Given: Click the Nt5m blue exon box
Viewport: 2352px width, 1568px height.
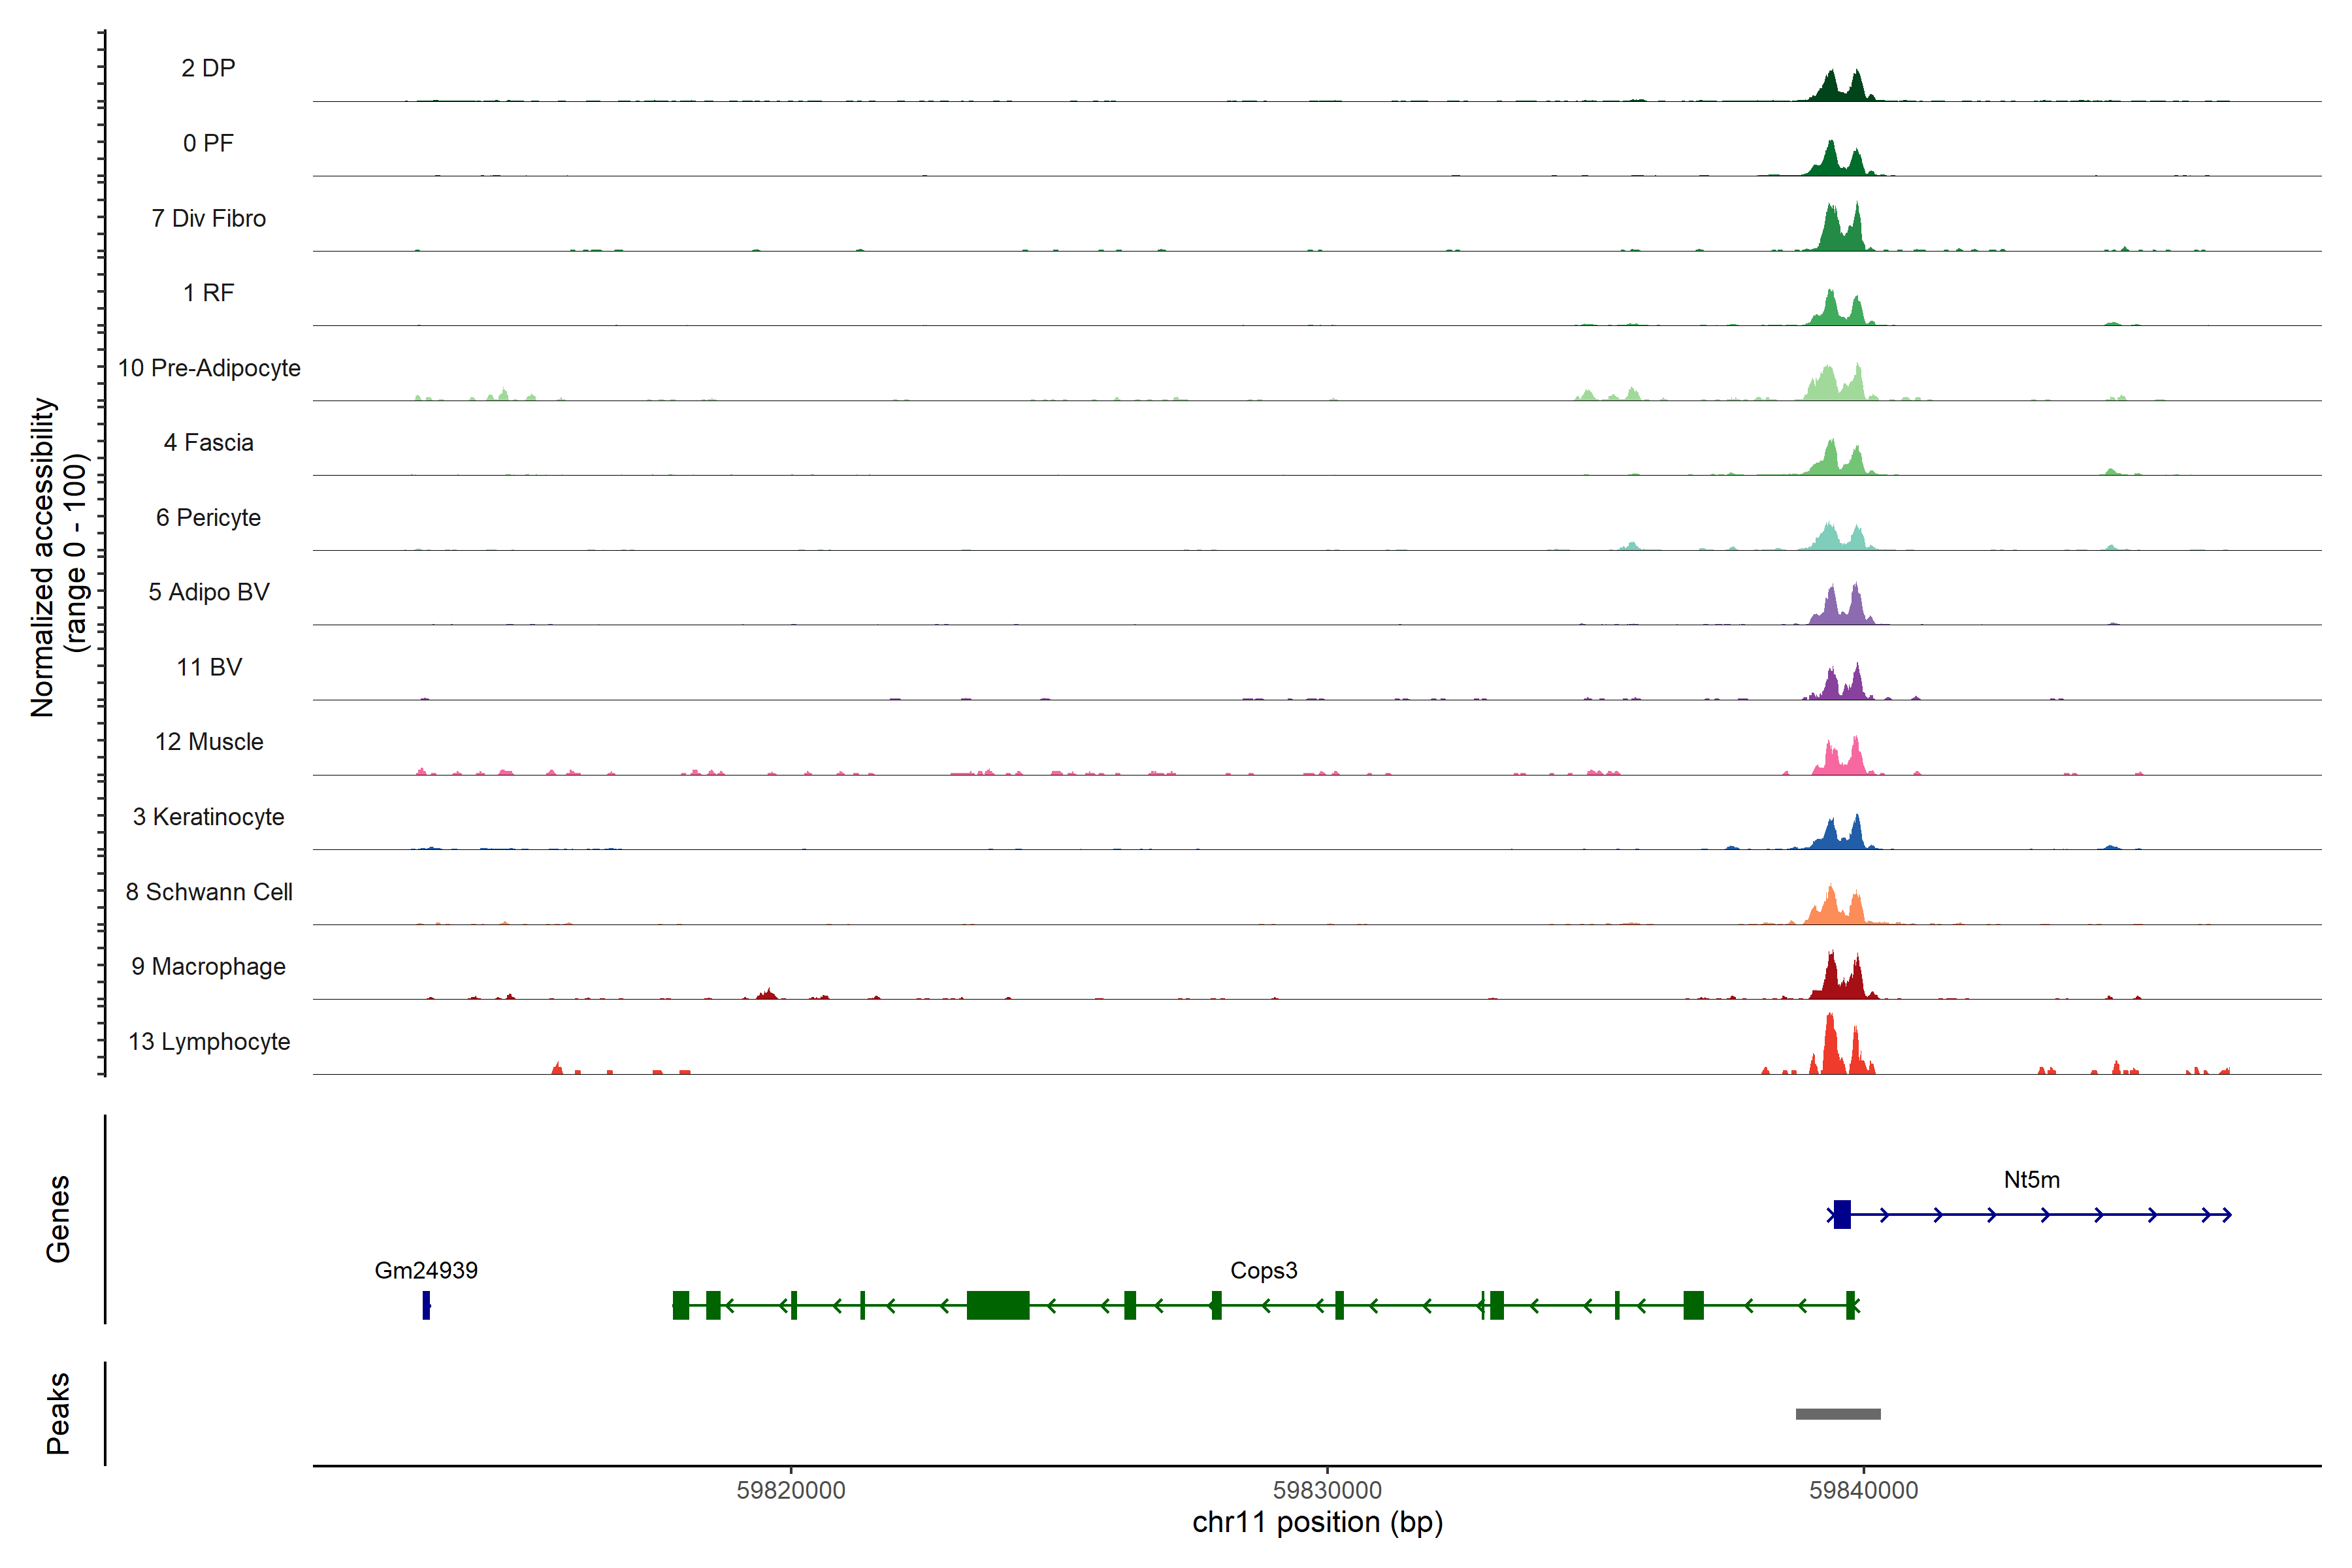Looking at the screenshot, I should (x=1842, y=1214).
